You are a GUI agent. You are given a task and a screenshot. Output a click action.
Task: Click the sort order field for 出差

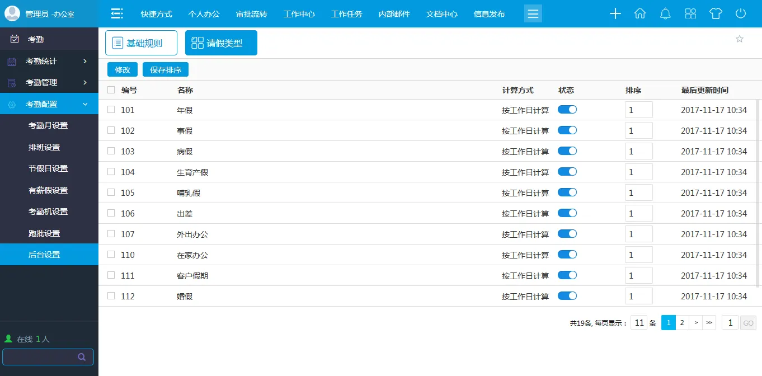638,213
